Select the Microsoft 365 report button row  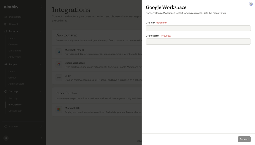pyautogui.click(x=97, y=110)
